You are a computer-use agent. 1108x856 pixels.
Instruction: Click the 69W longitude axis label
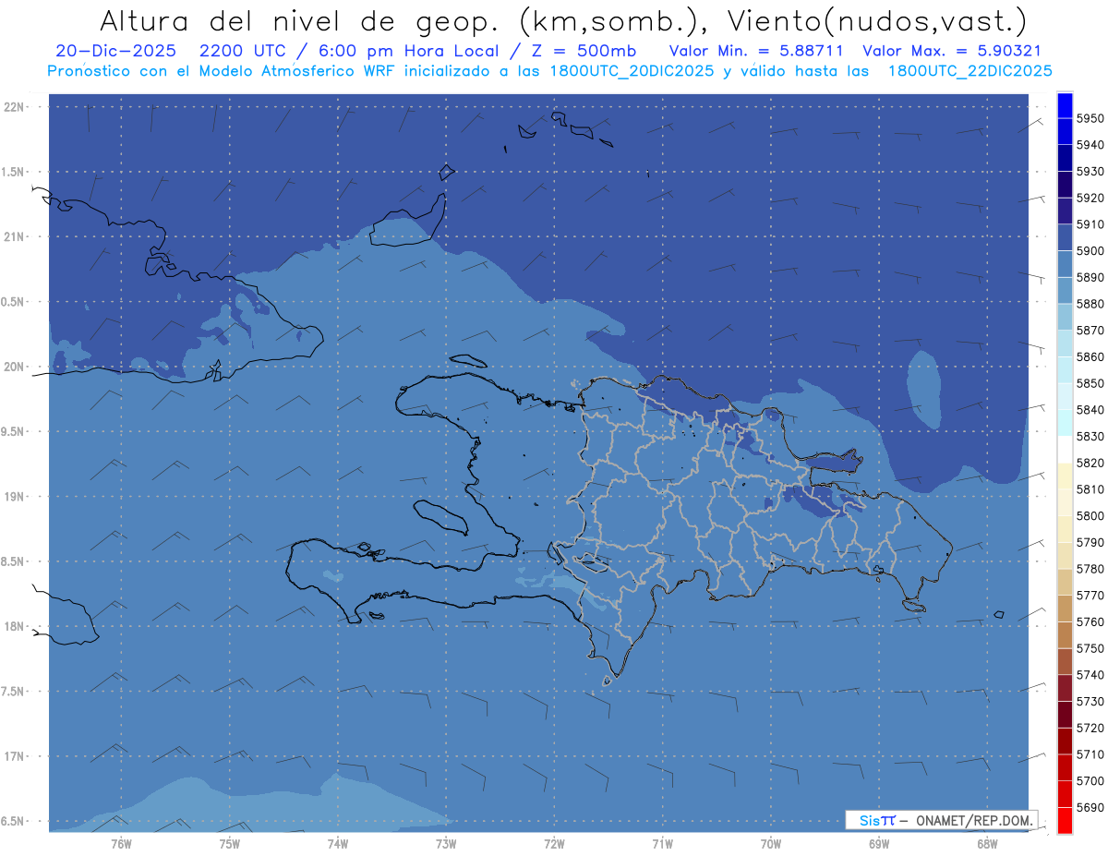pos(879,844)
